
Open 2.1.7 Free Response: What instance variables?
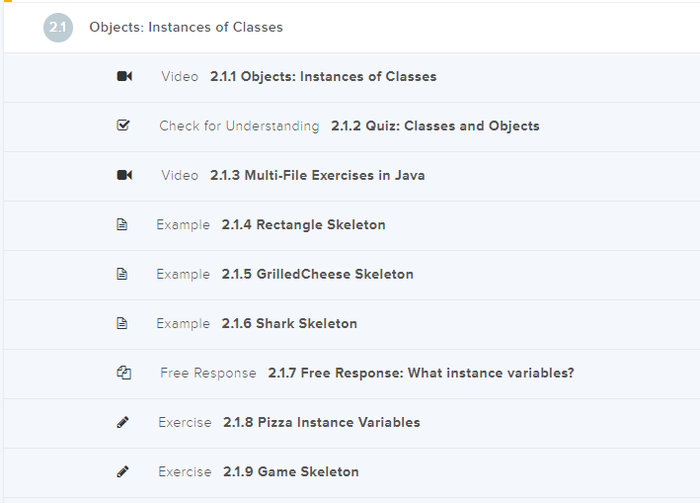click(x=421, y=374)
